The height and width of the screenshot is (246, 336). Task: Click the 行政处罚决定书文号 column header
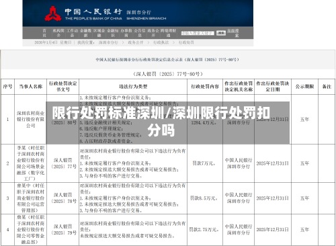62,87
